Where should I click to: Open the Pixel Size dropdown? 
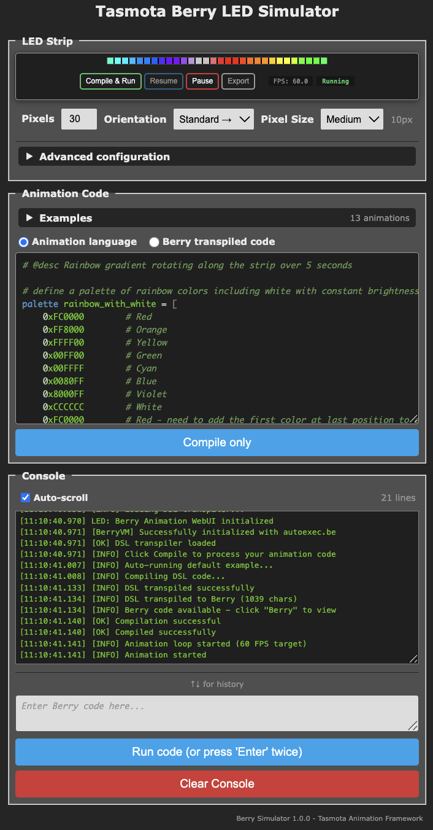(x=351, y=118)
